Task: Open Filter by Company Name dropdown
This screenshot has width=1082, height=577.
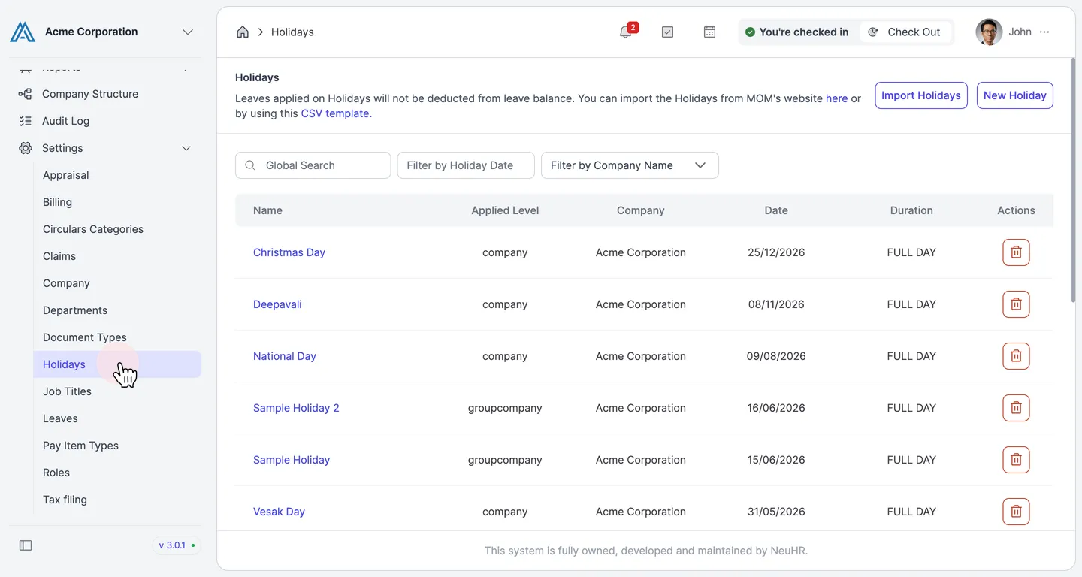Action: pyautogui.click(x=630, y=165)
